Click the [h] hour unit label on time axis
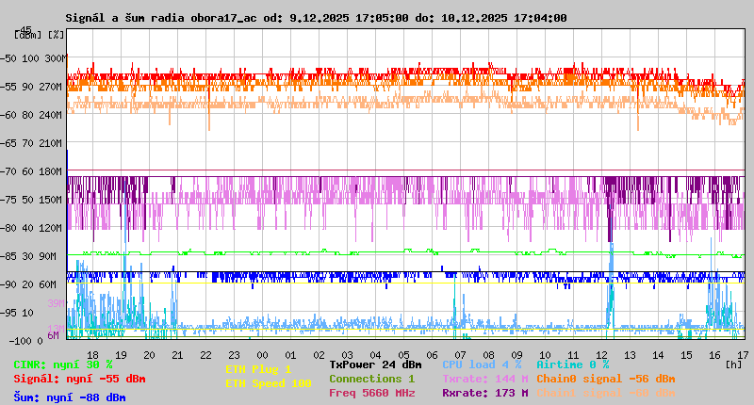This screenshot has height=405, width=754. coord(733,363)
